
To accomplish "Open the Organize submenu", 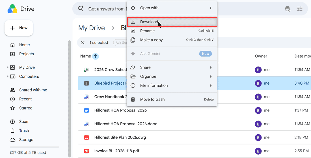I will [172, 76].
